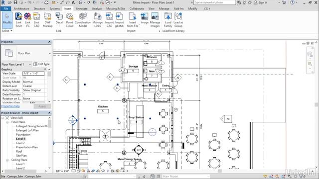Open the Collaborate tab
This screenshot has width=319, height=179.
pos(137,9)
